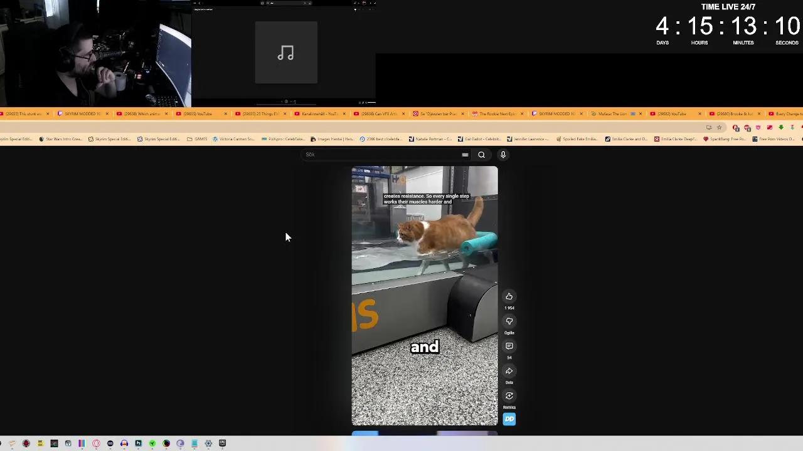803x451 pixels.
Task: Click the YouTube search magnifier button
Action: point(481,155)
